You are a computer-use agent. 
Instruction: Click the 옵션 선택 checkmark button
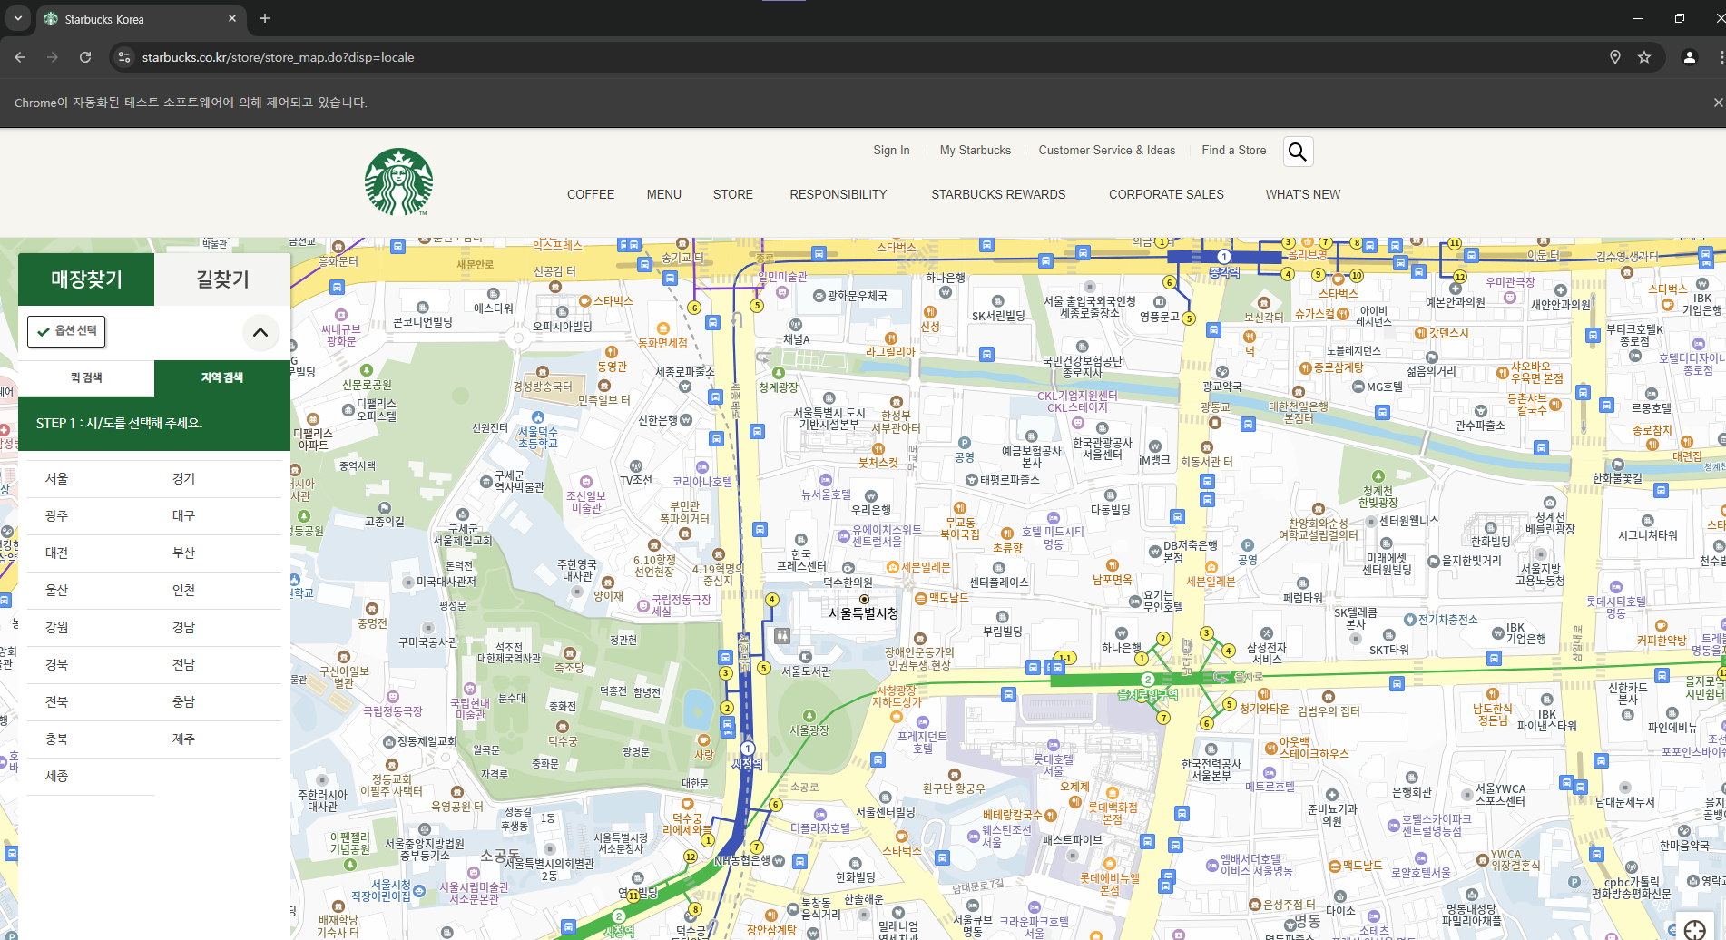(x=66, y=331)
